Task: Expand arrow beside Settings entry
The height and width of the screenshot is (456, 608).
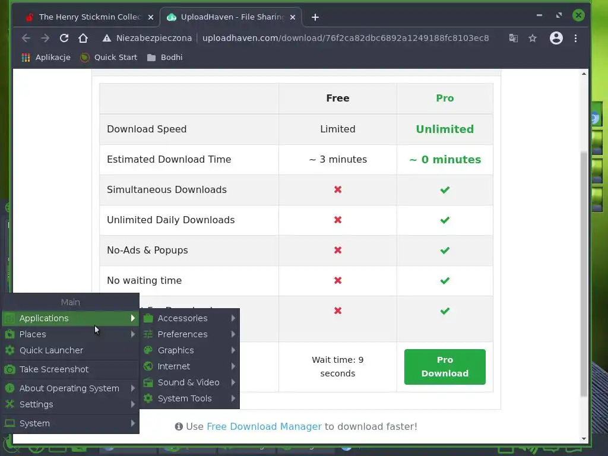Action: point(132,404)
